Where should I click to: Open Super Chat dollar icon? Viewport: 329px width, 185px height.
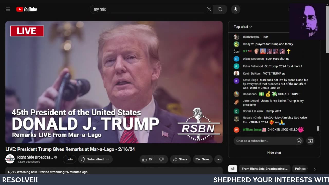310,141
